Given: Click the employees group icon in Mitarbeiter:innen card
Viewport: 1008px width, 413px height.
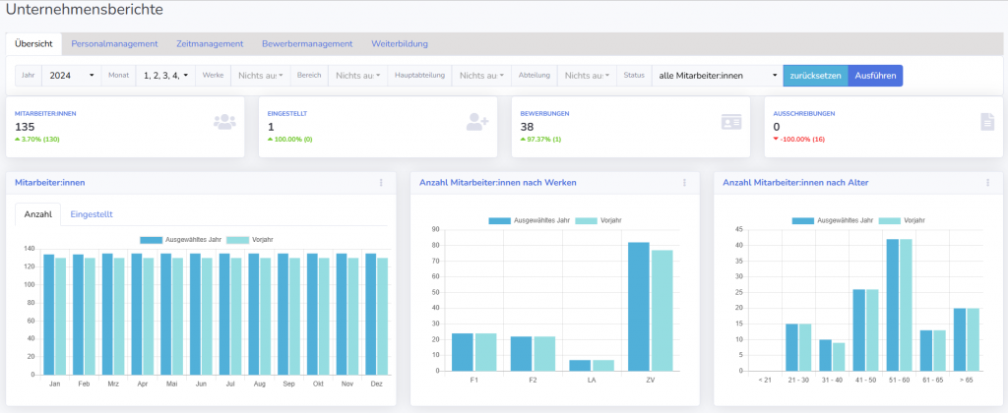Looking at the screenshot, I should pyautogui.click(x=224, y=122).
